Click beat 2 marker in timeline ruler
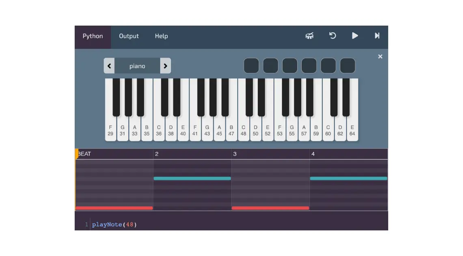This screenshot has height=256, width=463. click(x=157, y=154)
